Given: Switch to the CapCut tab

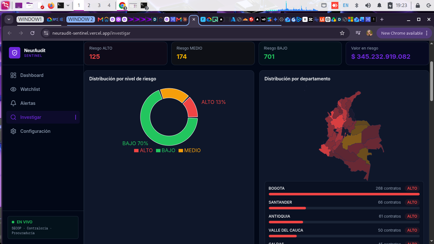Looking at the screenshot, I should 311,19.
